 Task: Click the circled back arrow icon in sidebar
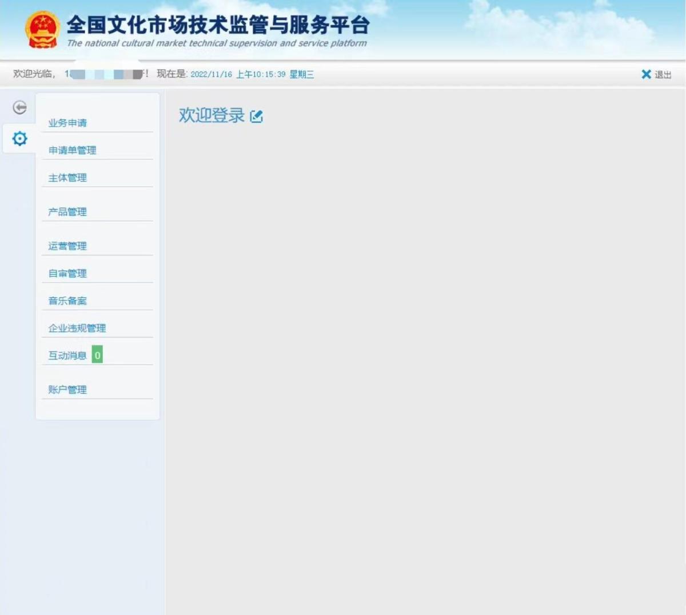[19, 107]
